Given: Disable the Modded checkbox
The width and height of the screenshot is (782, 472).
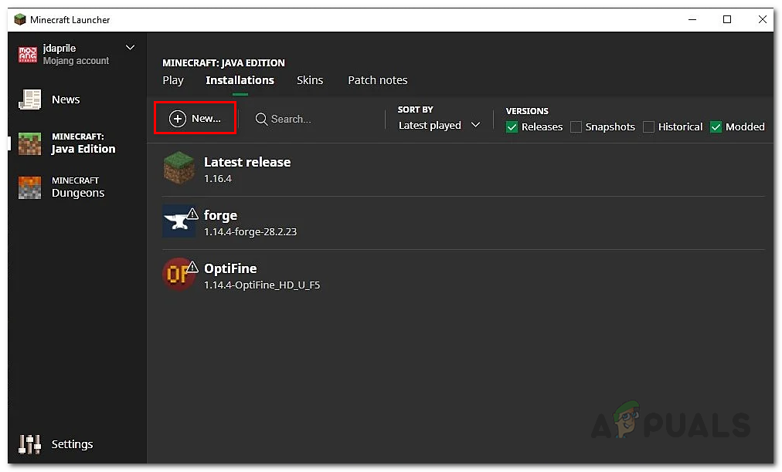Looking at the screenshot, I should [x=716, y=127].
